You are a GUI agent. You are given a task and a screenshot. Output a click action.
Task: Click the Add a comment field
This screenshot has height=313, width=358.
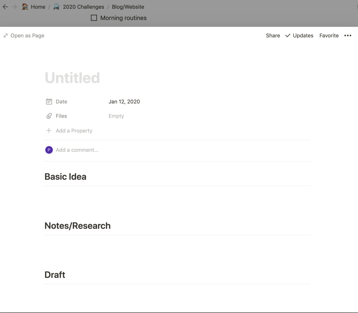click(77, 150)
